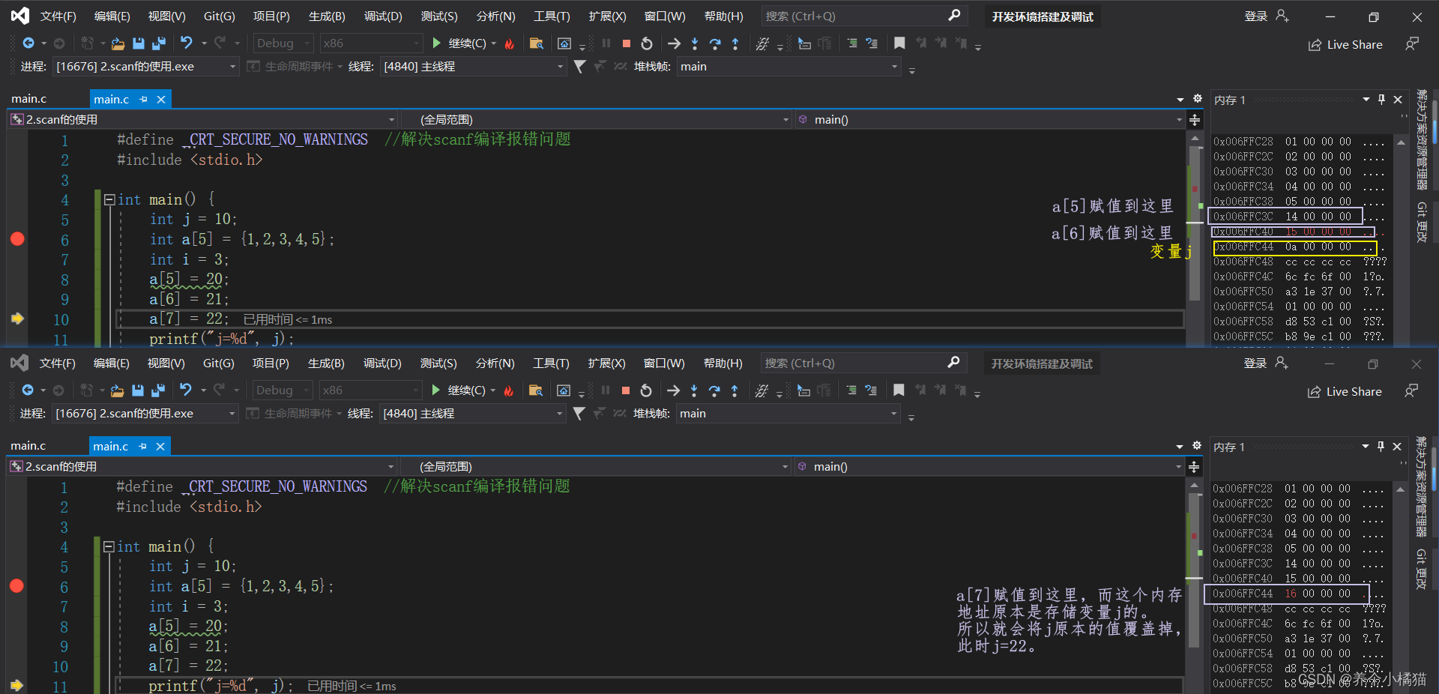Viewport: 1439px width, 694px height.
Task: Open 调试(D) menu in top window
Action: click(x=383, y=16)
